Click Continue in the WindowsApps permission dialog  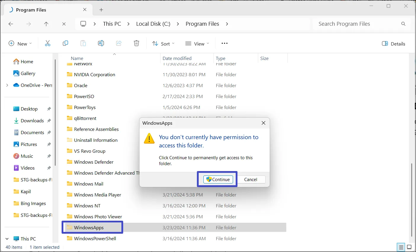pos(218,179)
